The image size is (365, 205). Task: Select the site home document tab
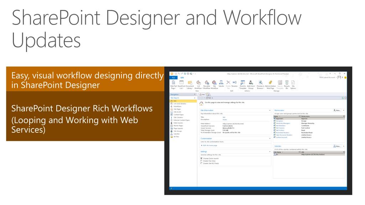202,95
